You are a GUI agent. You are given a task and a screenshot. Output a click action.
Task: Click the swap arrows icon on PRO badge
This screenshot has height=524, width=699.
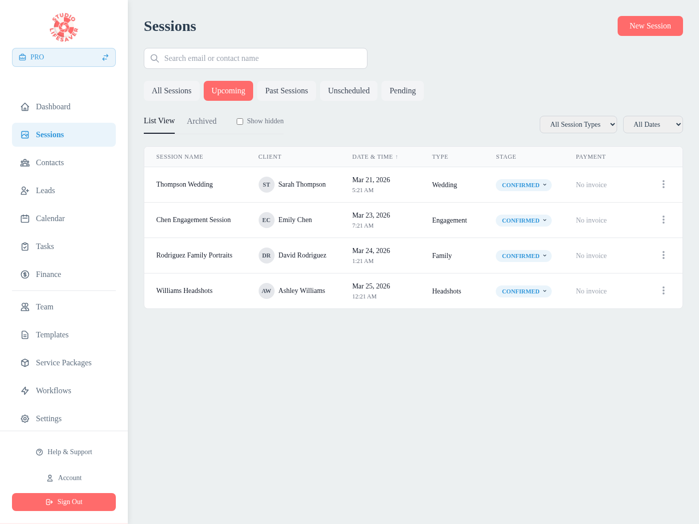pos(105,57)
